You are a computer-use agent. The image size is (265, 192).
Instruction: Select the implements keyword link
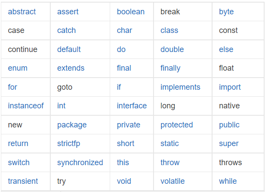coord(180,88)
